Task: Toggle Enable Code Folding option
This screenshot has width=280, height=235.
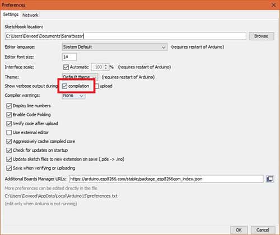Action: click(9, 115)
